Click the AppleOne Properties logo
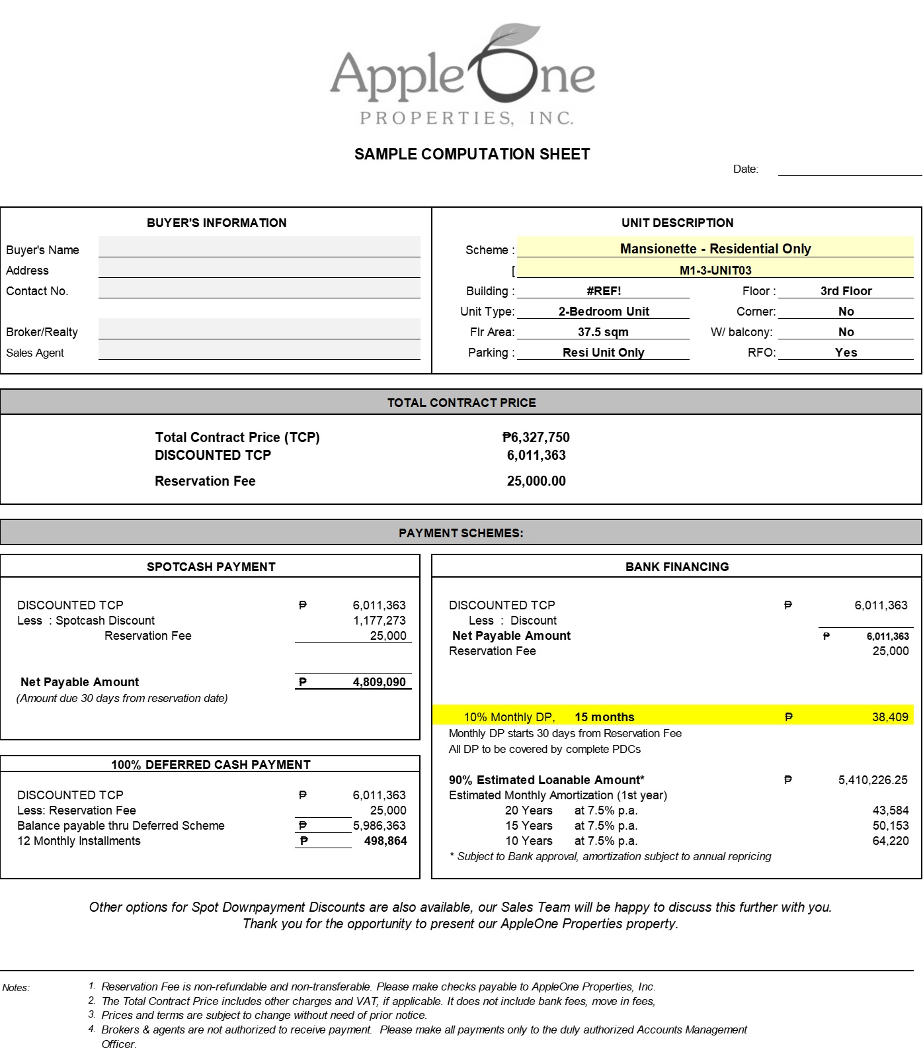The width and height of the screenshot is (923, 1052). pos(462,75)
